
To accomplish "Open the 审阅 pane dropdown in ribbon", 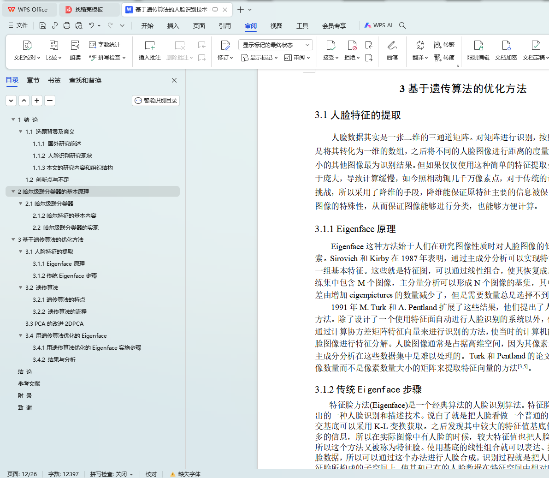I will coord(297,58).
